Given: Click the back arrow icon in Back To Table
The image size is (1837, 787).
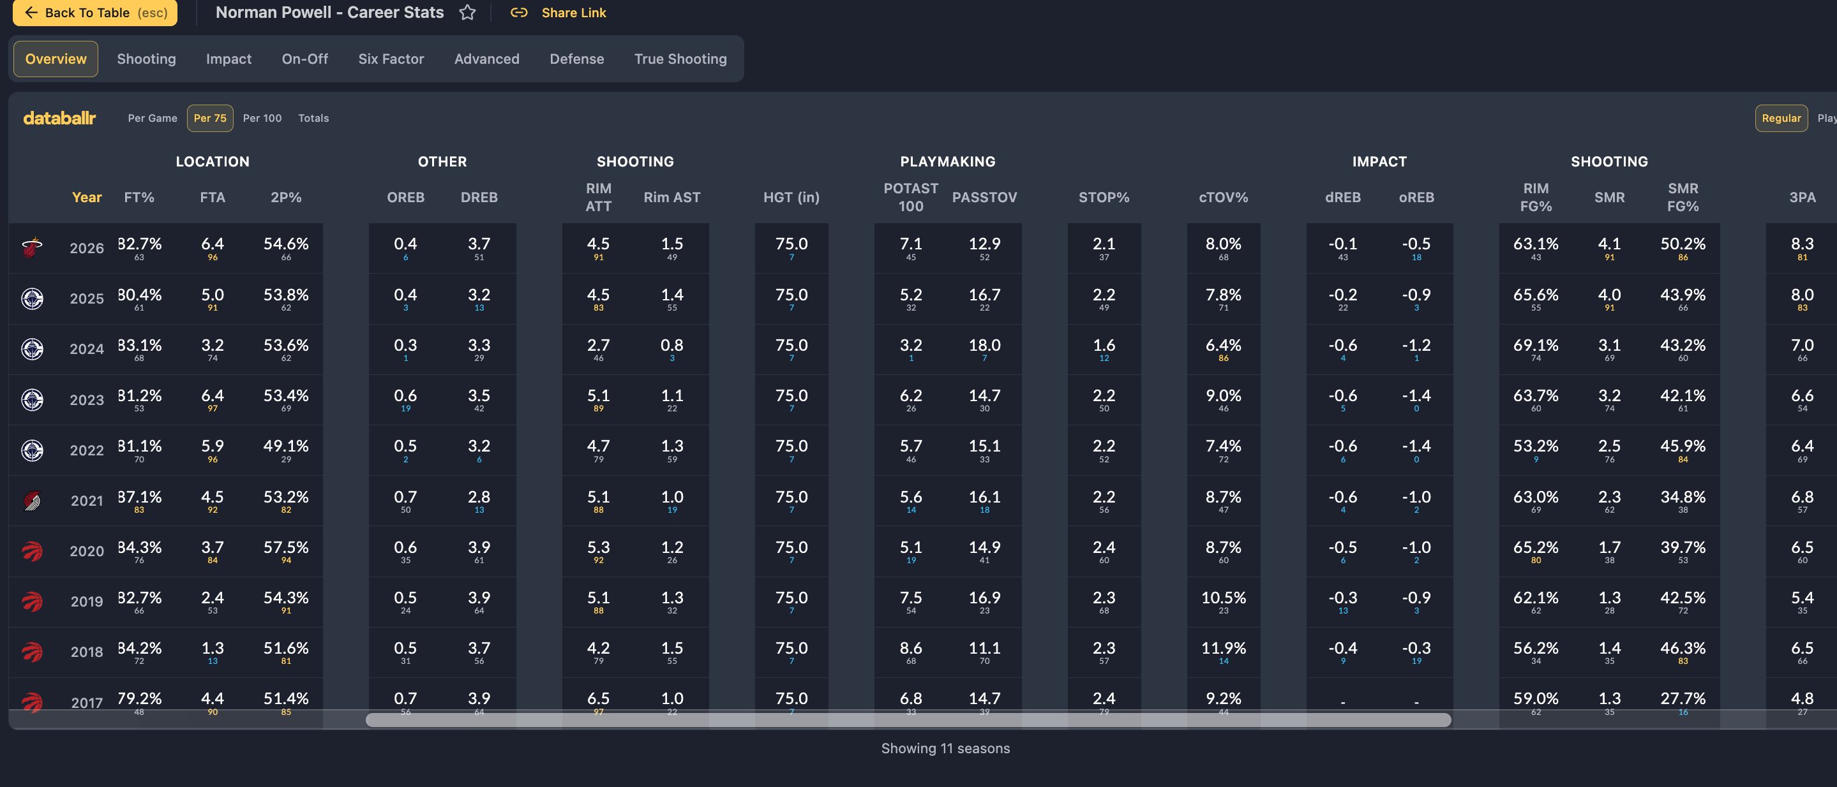Looking at the screenshot, I should point(31,13).
